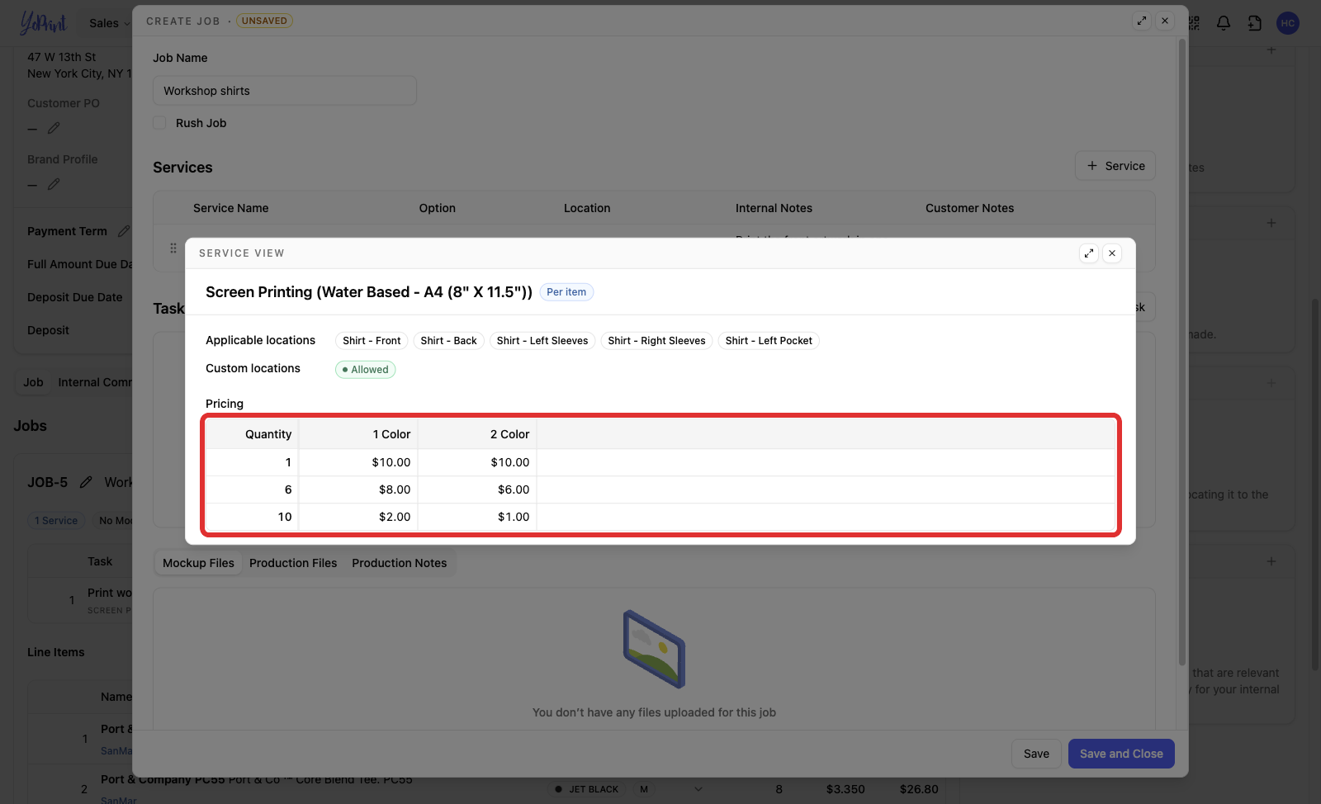Open the notifications bell

(1224, 23)
